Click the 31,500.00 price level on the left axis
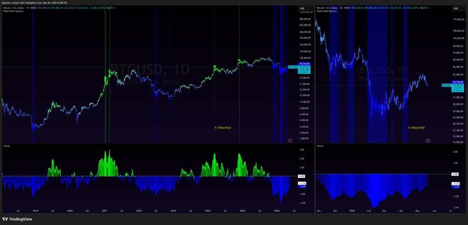The height and width of the screenshot is (225, 468). click(x=304, y=84)
